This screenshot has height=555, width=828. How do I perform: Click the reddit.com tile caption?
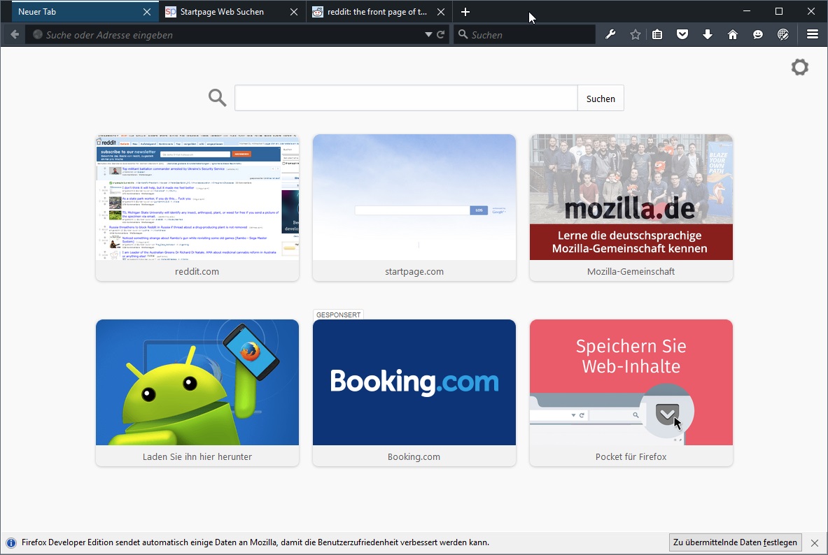(197, 272)
